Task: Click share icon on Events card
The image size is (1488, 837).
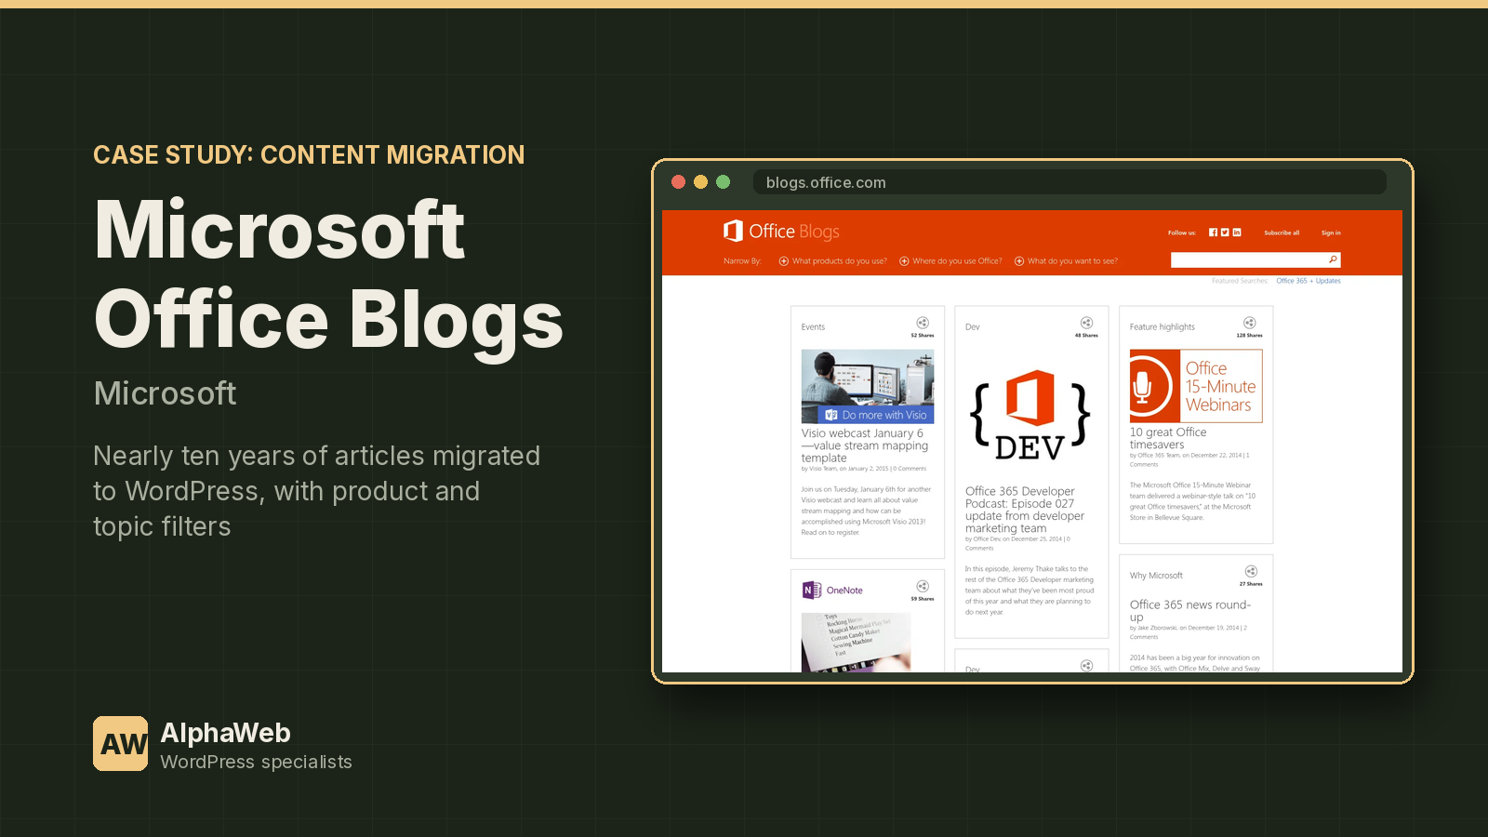Action: point(923,323)
